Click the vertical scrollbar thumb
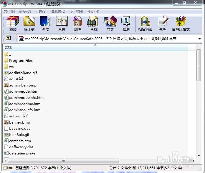Screen dimensions: 205x173 pos(199,65)
